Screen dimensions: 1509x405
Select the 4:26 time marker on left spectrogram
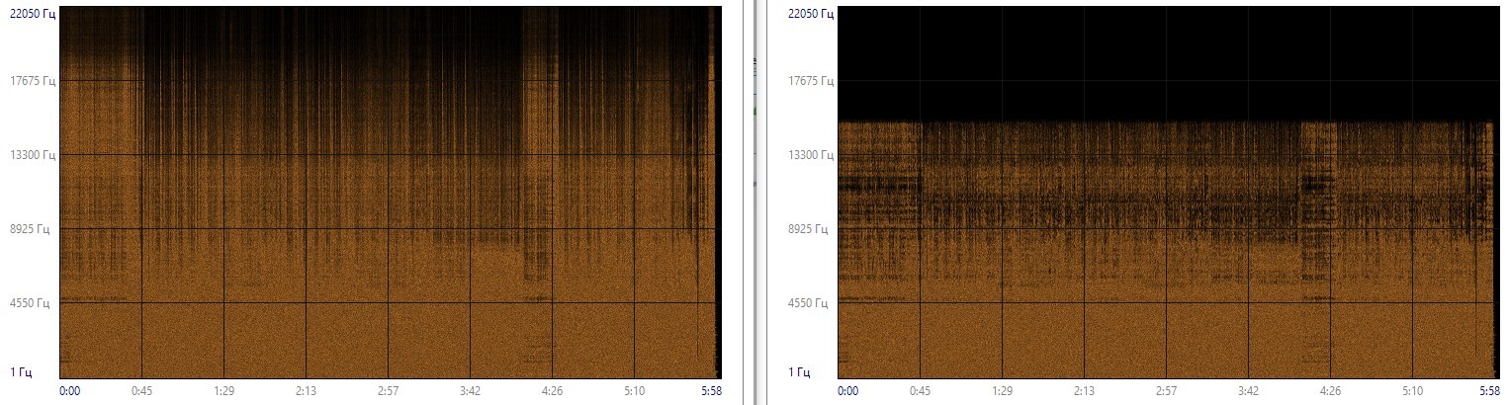pos(551,391)
